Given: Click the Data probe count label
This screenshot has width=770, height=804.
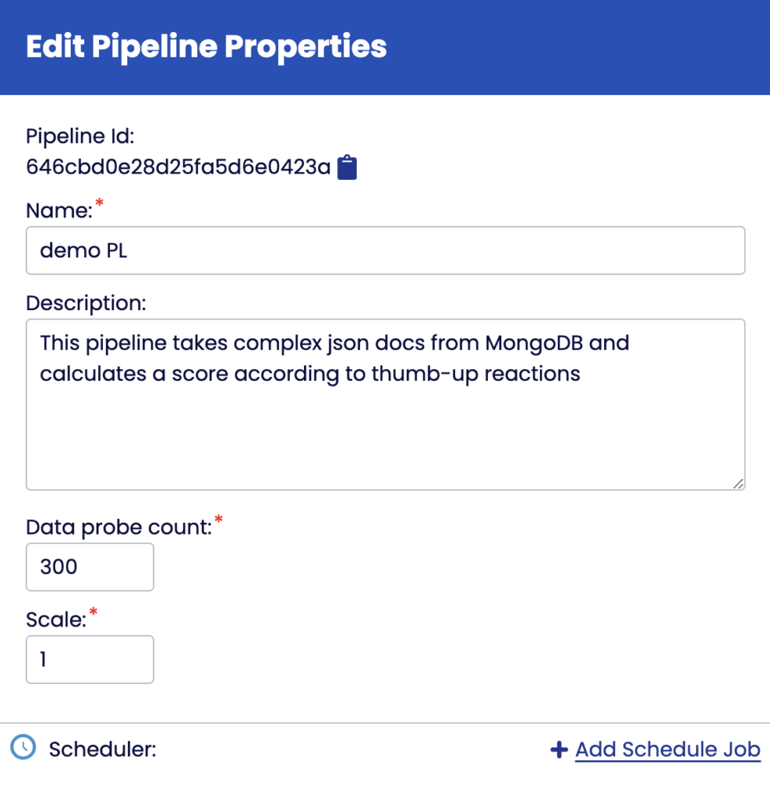Looking at the screenshot, I should pos(119,528).
